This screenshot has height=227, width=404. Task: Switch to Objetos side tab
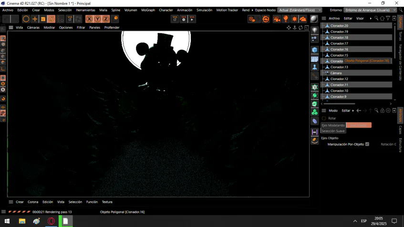click(400, 22)
